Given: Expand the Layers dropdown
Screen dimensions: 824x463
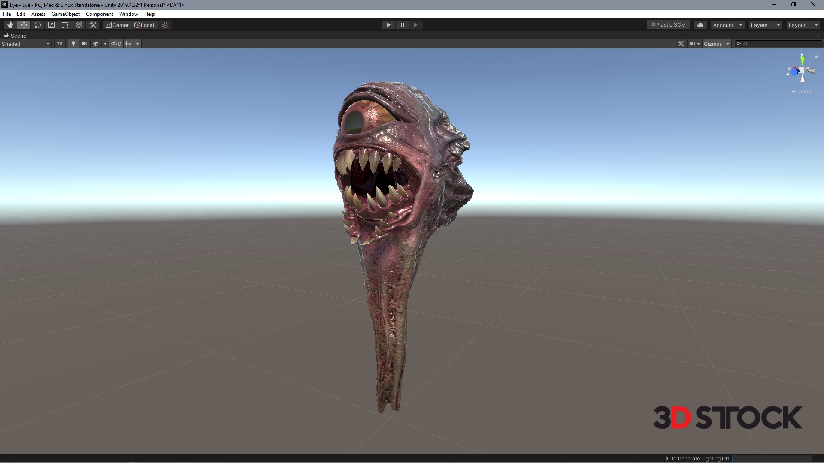Looking at the screenshot, I should (765, 25).
